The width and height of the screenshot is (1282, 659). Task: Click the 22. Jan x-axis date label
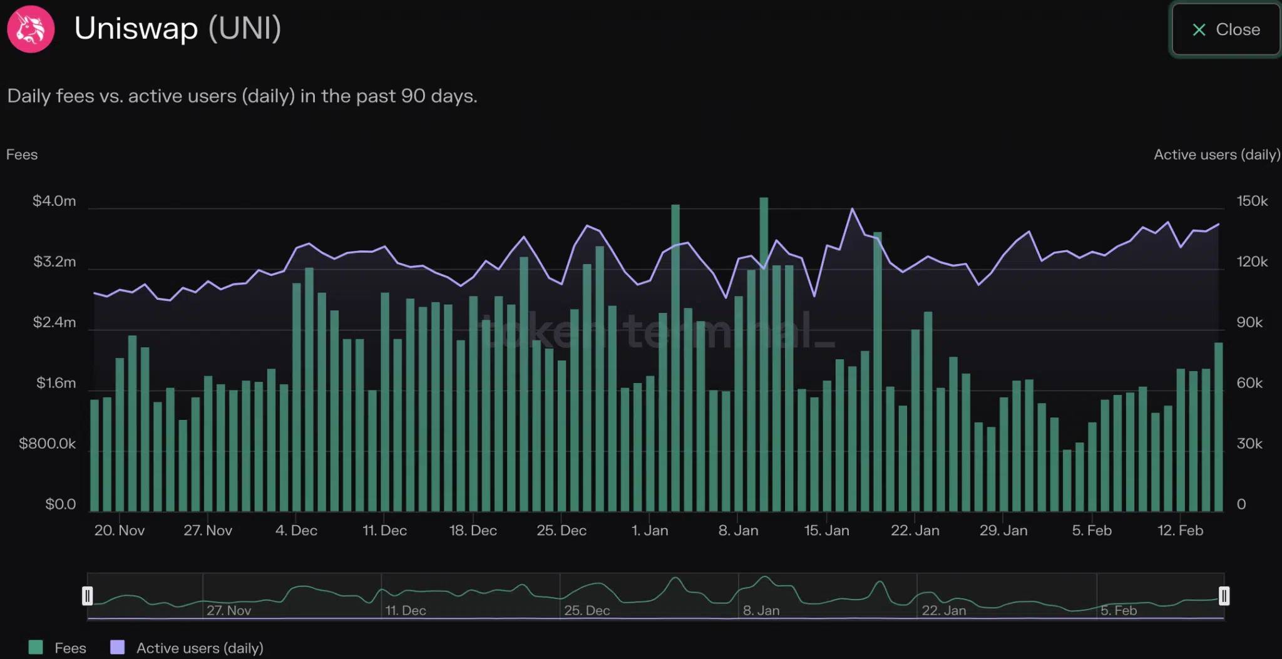(x=915, y=531)
